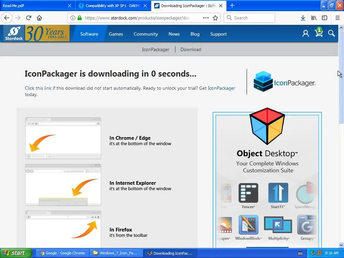Click the system tray clock 9:16 AM

coord(332,253)
